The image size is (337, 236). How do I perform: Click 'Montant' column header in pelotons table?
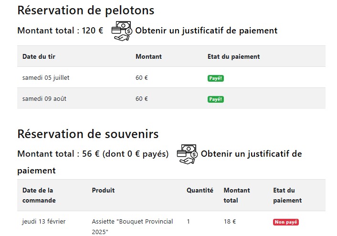[x=148, y=56]
